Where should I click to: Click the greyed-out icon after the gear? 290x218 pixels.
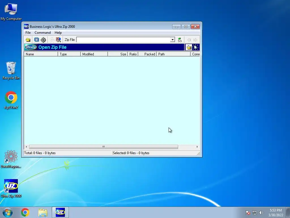[52, 40]
